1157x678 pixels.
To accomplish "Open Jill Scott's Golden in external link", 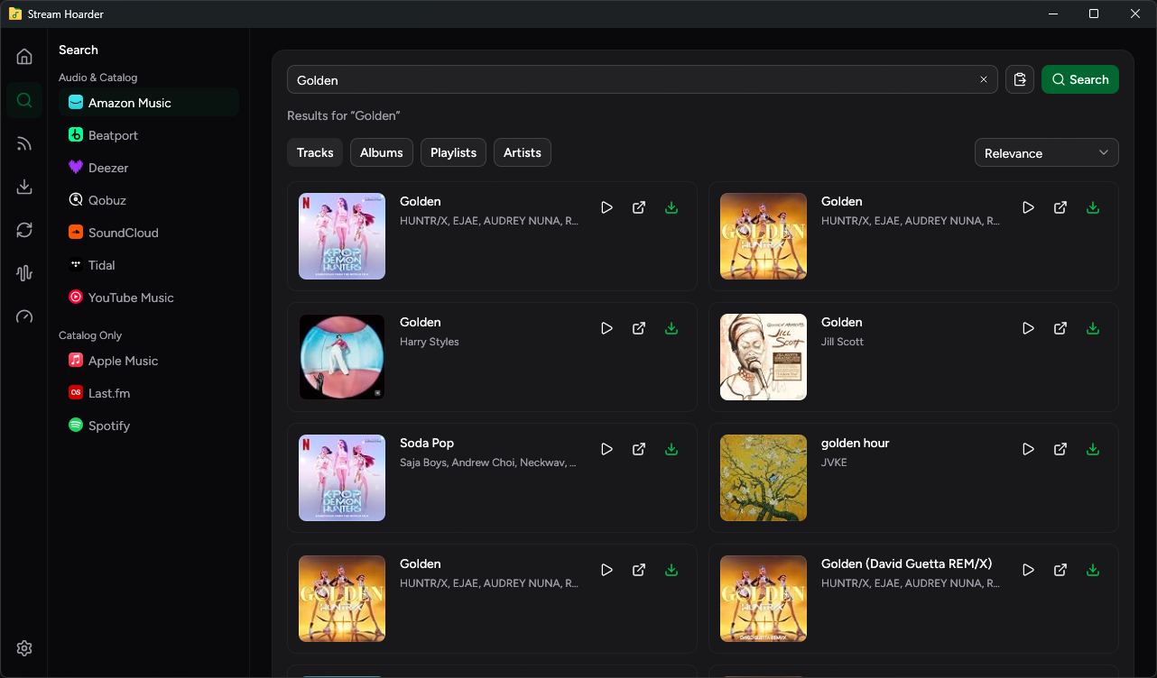I will click(x=1060, y=328).
